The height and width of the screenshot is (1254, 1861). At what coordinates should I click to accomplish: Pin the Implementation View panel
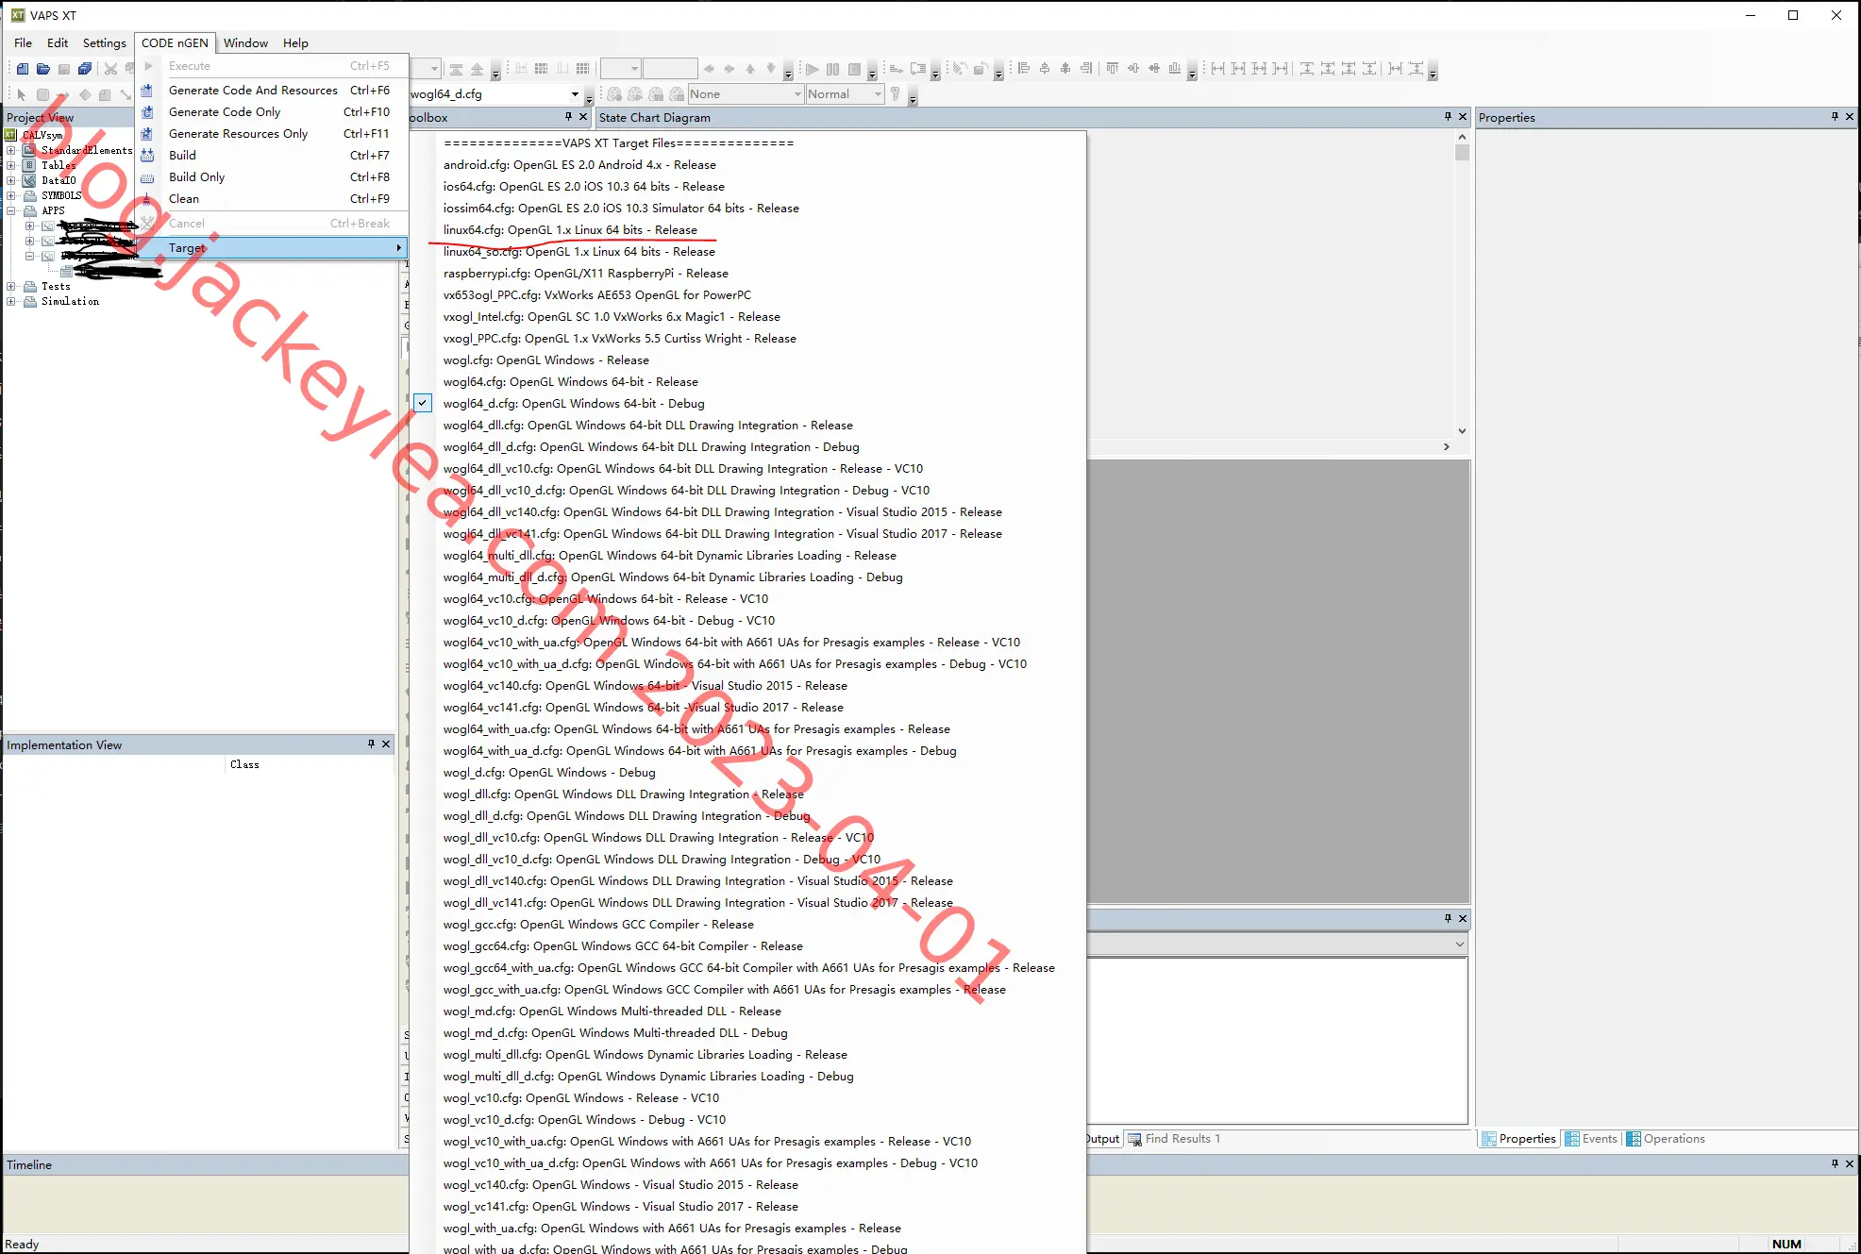[371, 744]
